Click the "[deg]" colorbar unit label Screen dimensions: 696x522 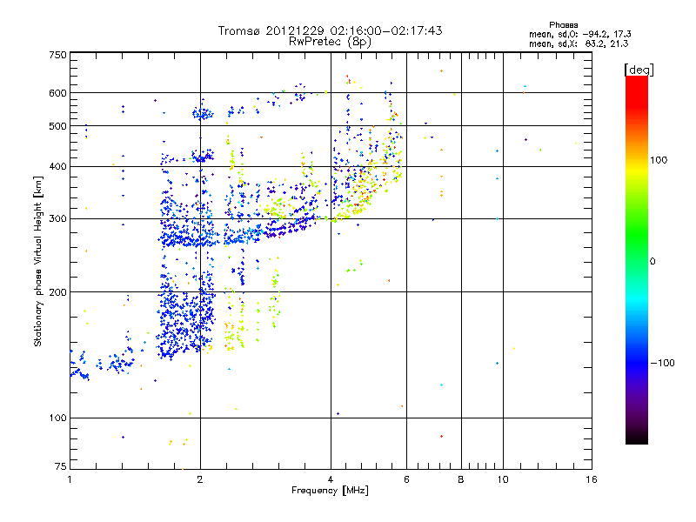click(639, 70)
